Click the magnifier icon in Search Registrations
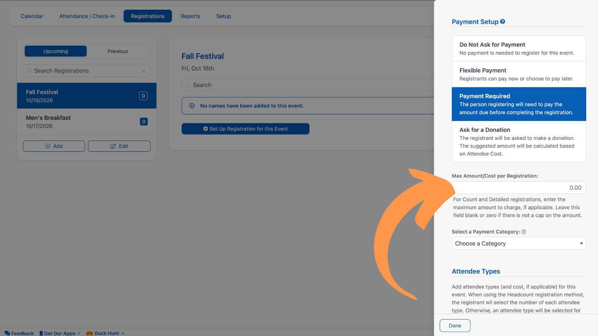The height and width of the screenshot is (336, 598). point(29,71)
